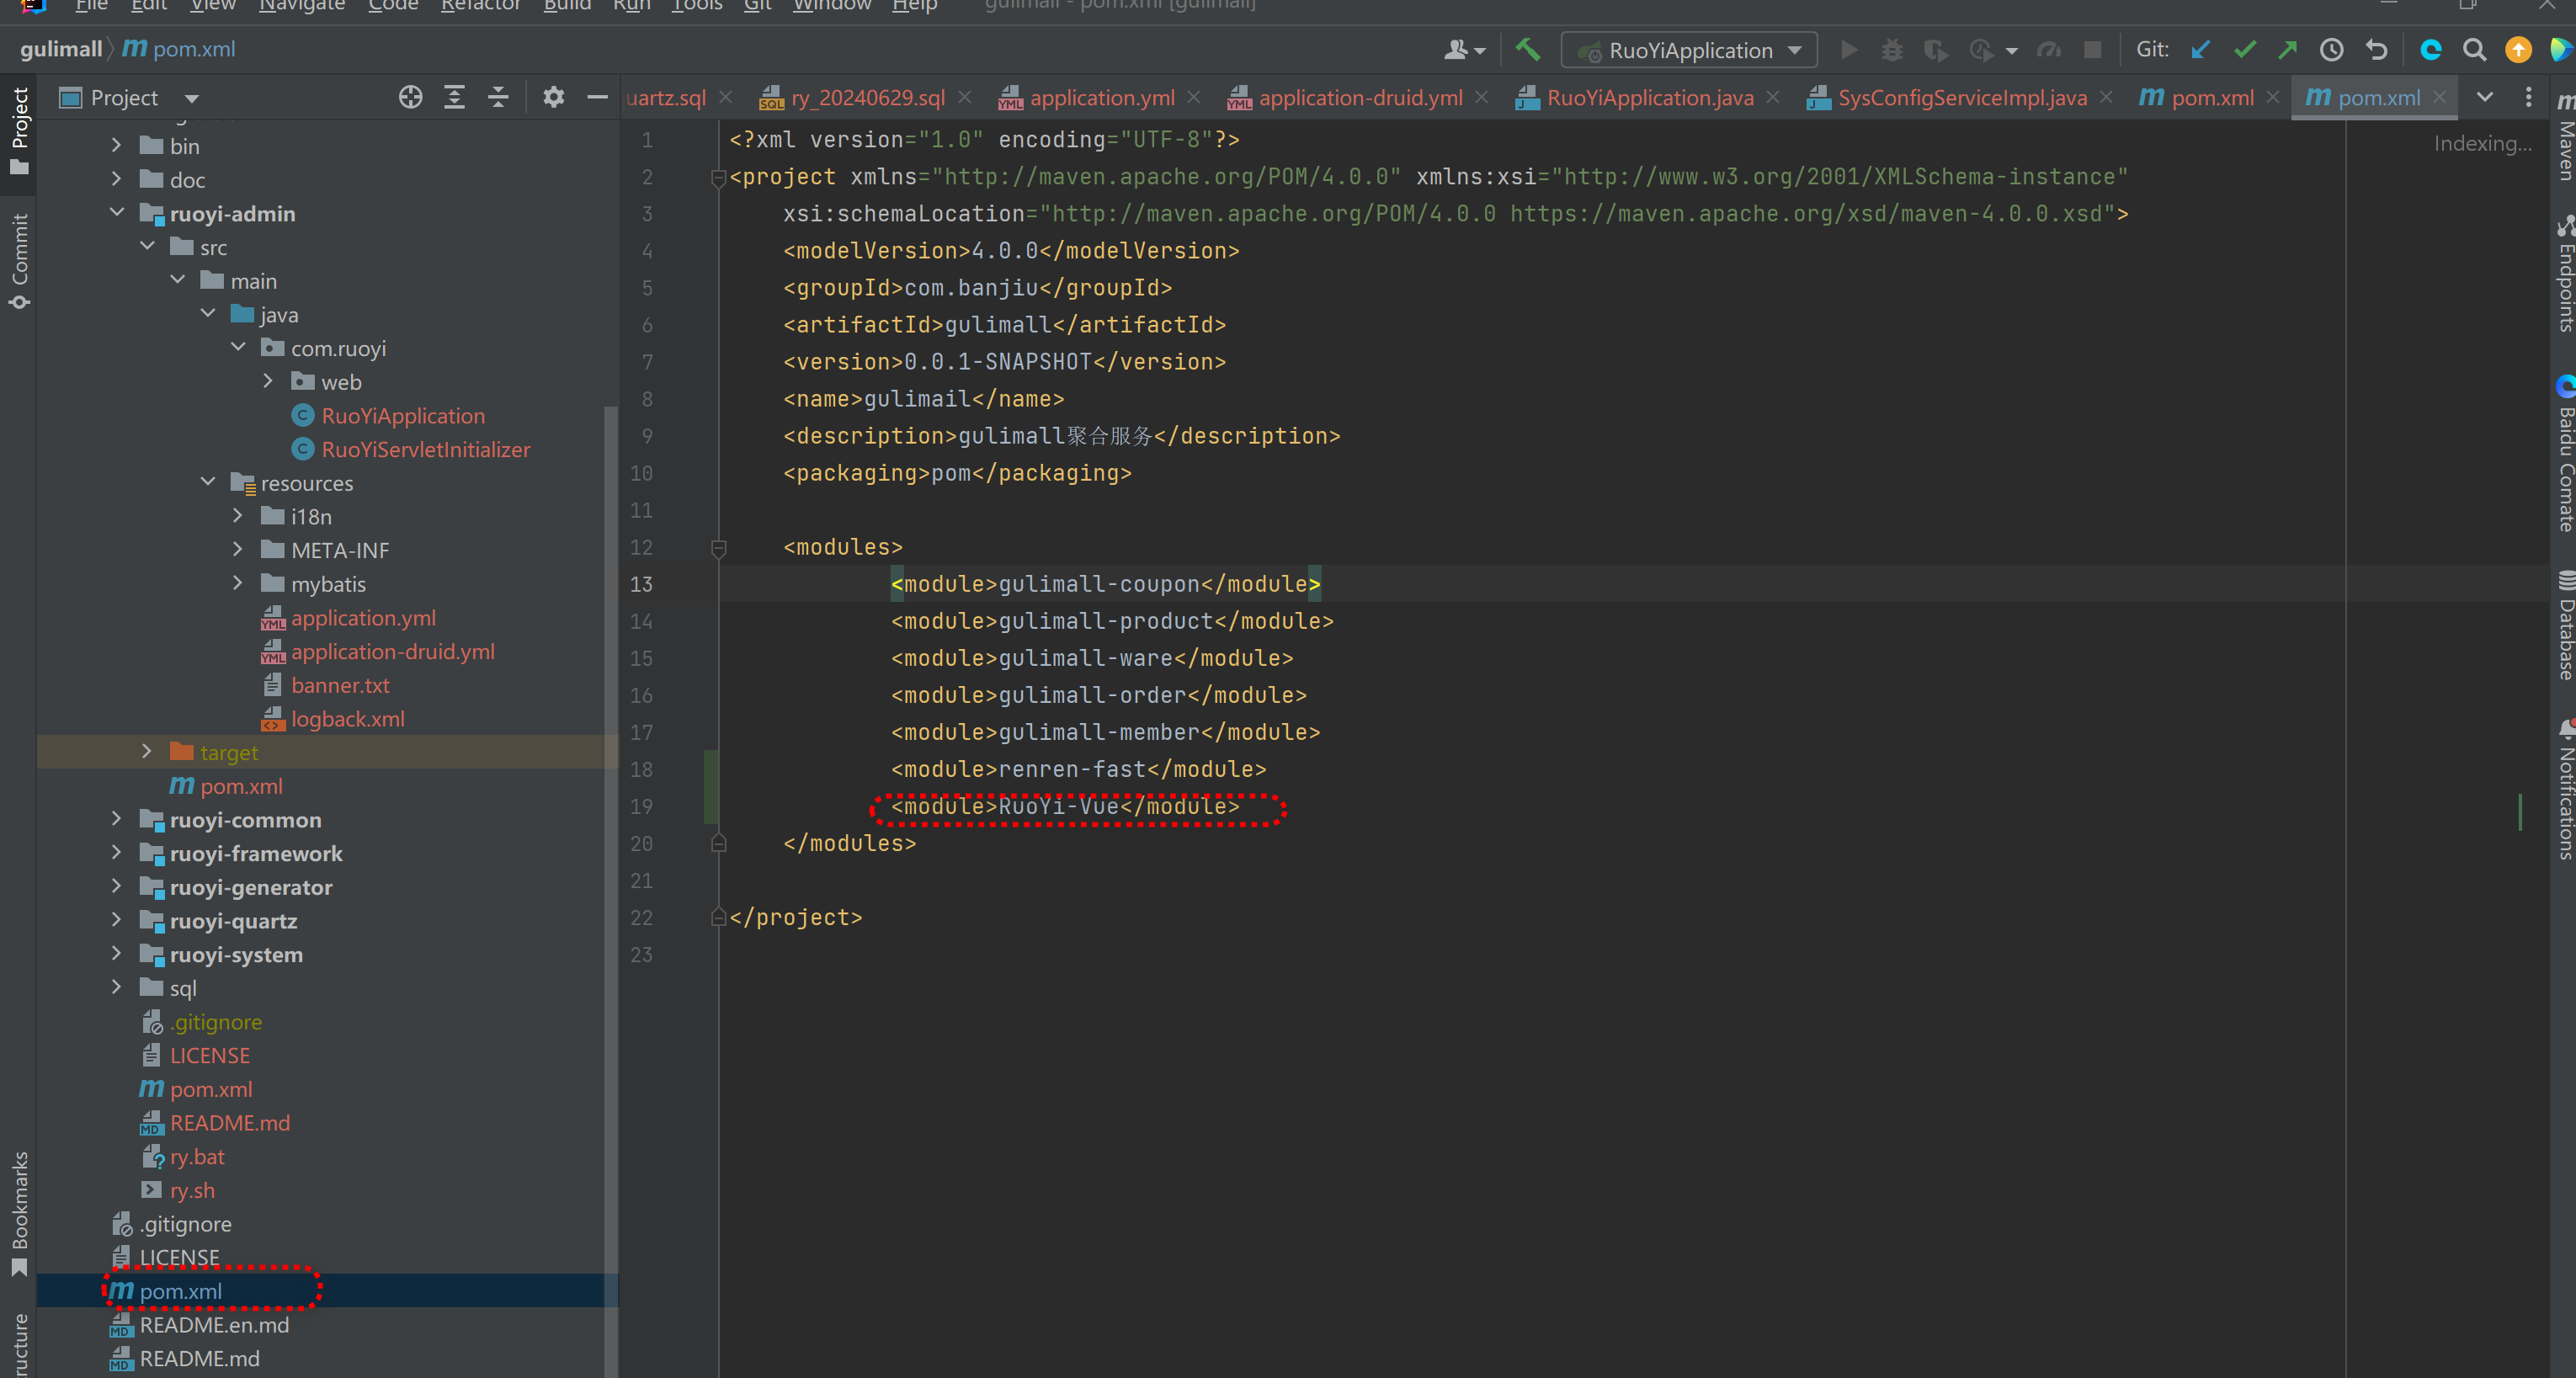Viewport: 2576px width, 1378px height.
Task: Collapse the ruoyi-admin module folder
Action: click(116, 213)
